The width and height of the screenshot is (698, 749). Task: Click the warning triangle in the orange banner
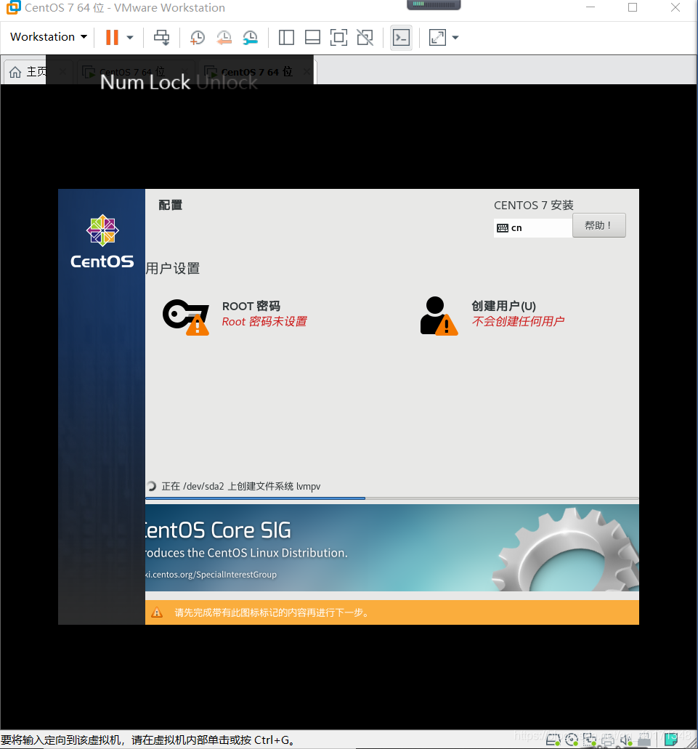click(157, 612)
